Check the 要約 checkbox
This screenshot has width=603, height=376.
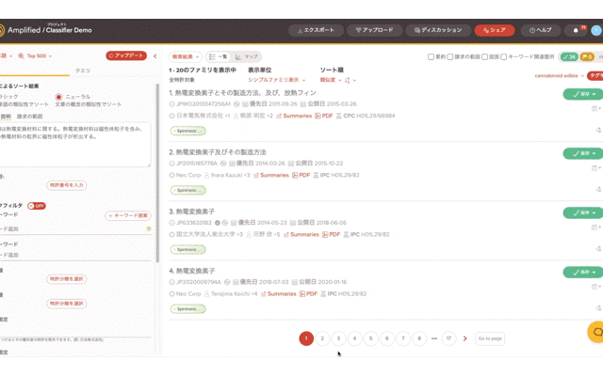point(431,56)
